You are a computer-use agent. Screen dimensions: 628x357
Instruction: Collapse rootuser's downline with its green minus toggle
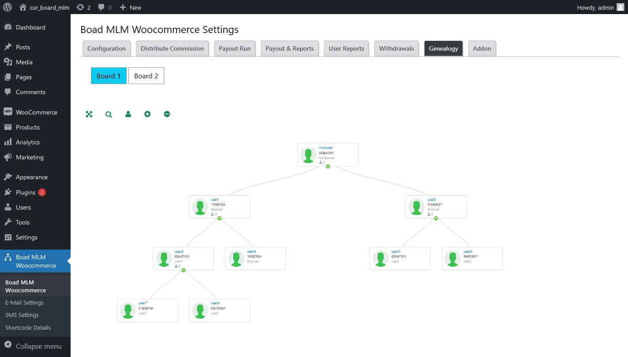click(x=328, y=166)
